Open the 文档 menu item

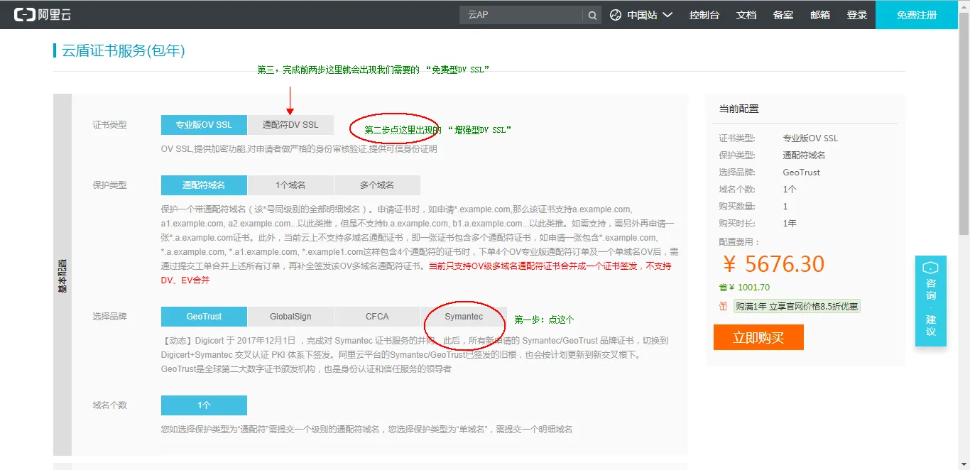tap(746, 13)
